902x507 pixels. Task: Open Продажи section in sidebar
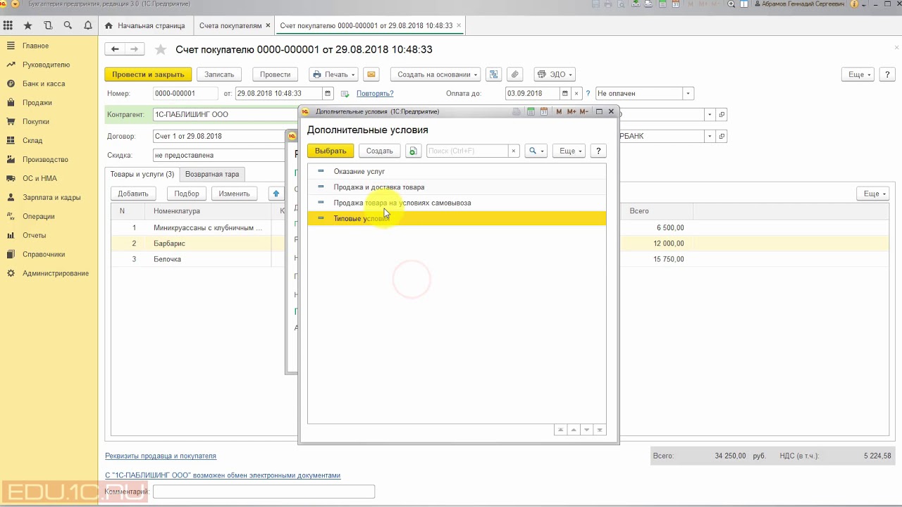point(37,103)
